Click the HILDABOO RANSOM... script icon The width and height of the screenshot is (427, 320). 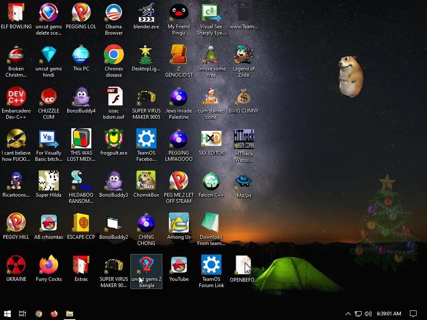[81, 181]
